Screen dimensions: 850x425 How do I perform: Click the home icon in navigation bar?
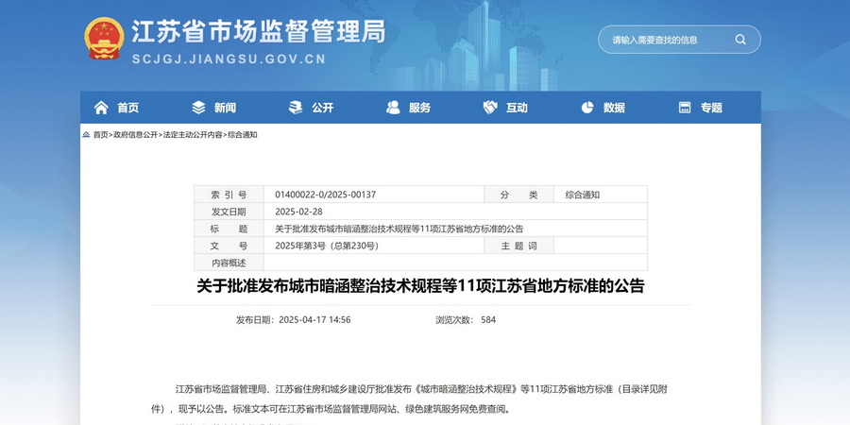[x=101, y=108]
